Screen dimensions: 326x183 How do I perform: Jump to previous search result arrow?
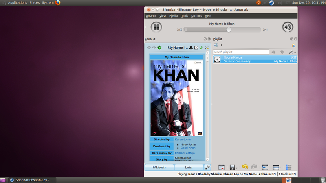coord(273,52)
